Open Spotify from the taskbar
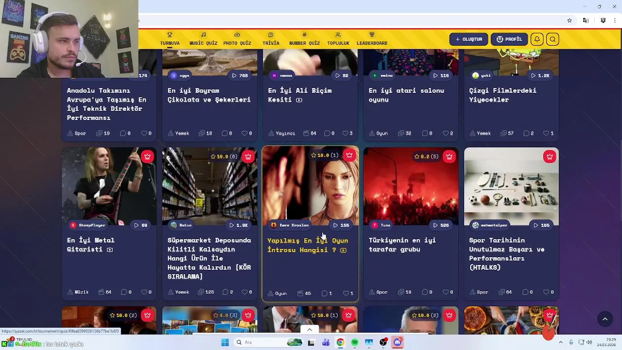Viewport: 622px width, 350px height. [355, 342]
